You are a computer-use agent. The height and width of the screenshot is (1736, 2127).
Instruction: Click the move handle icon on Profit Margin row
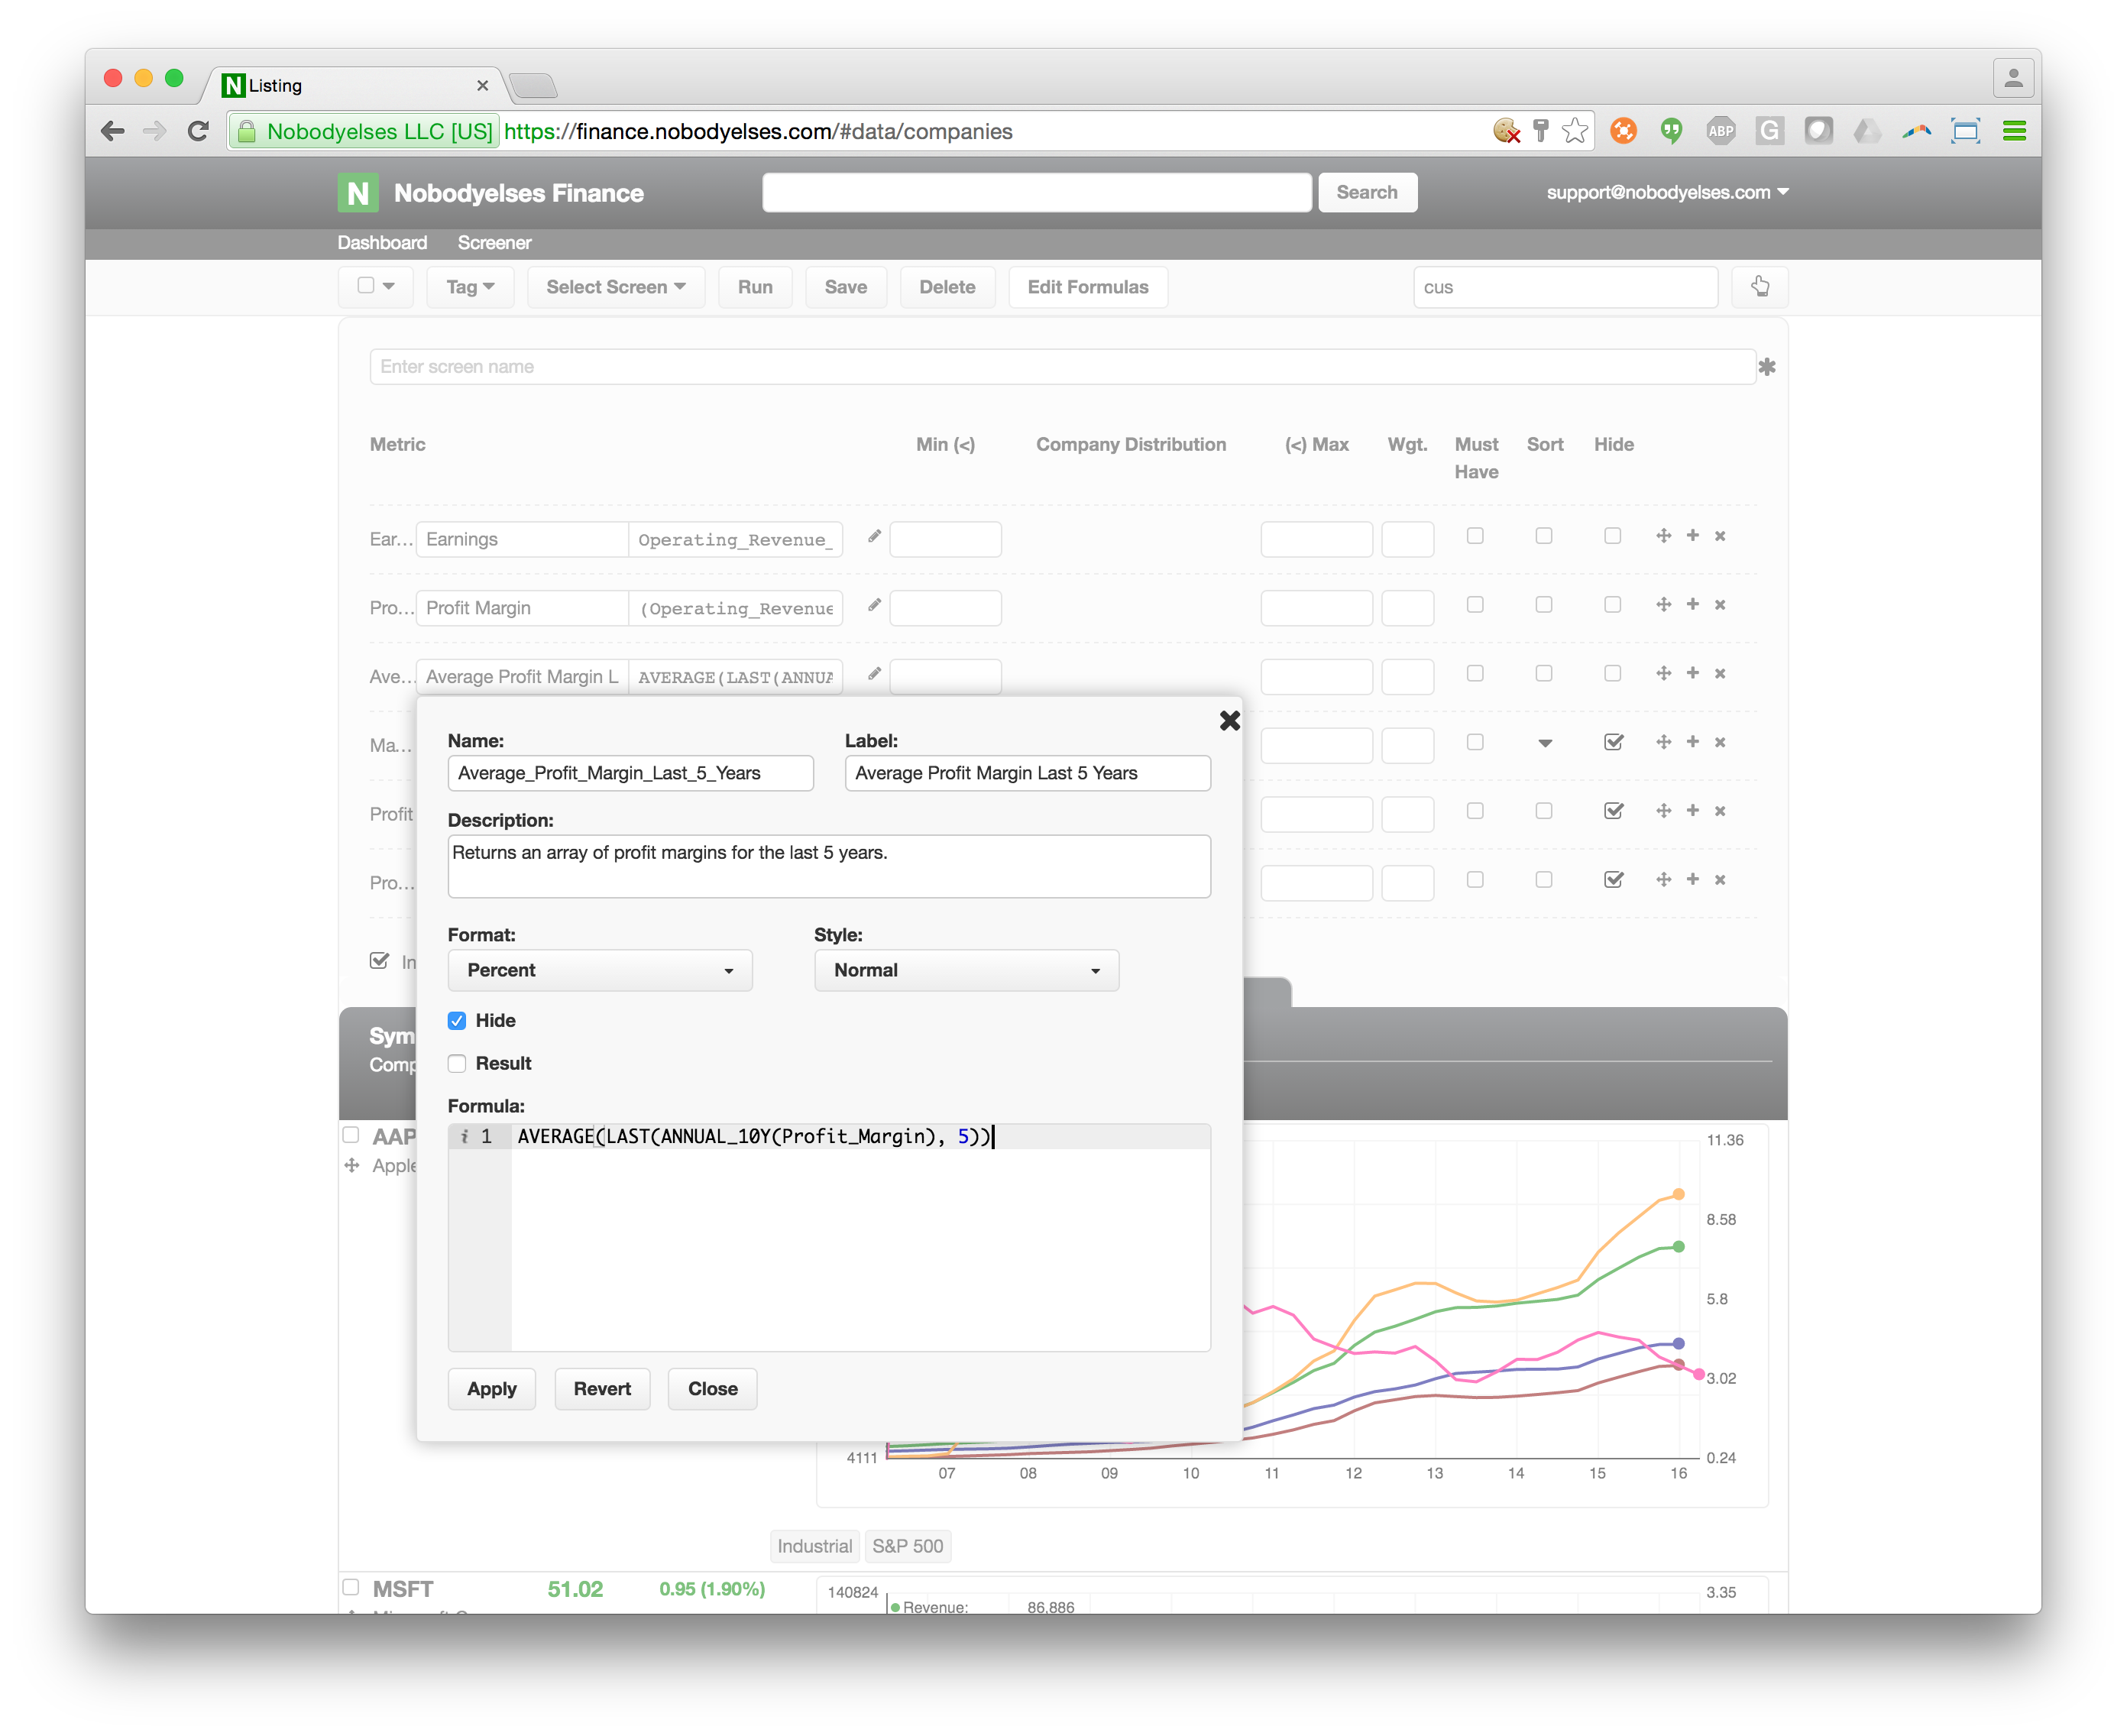(1663, 605)
